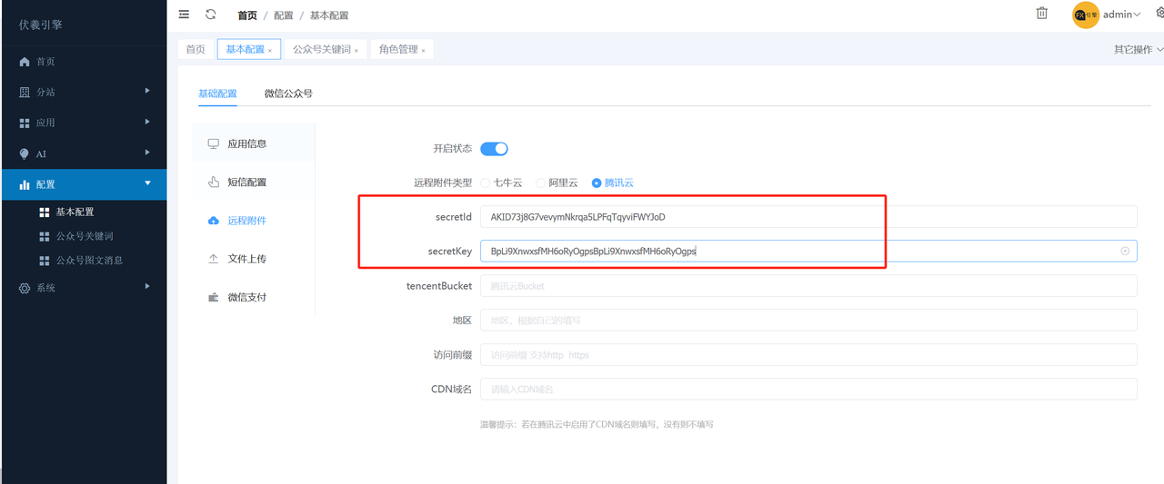The width and height of the screenshot is (1164, 484).
Task: Expand the AI sidebar menu
Action: coord(147,153)
